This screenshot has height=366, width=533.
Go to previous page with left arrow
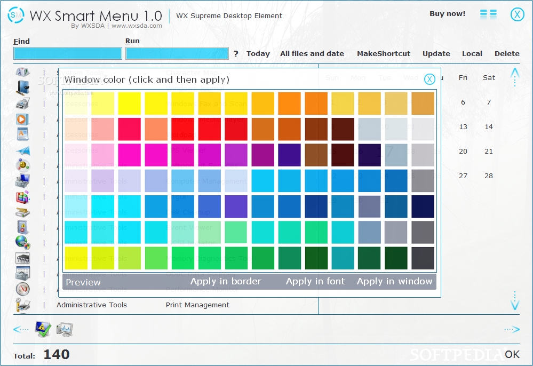pyautogui.click(x=21, y=329)
